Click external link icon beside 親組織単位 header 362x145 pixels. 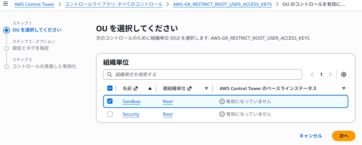(189, 88)
